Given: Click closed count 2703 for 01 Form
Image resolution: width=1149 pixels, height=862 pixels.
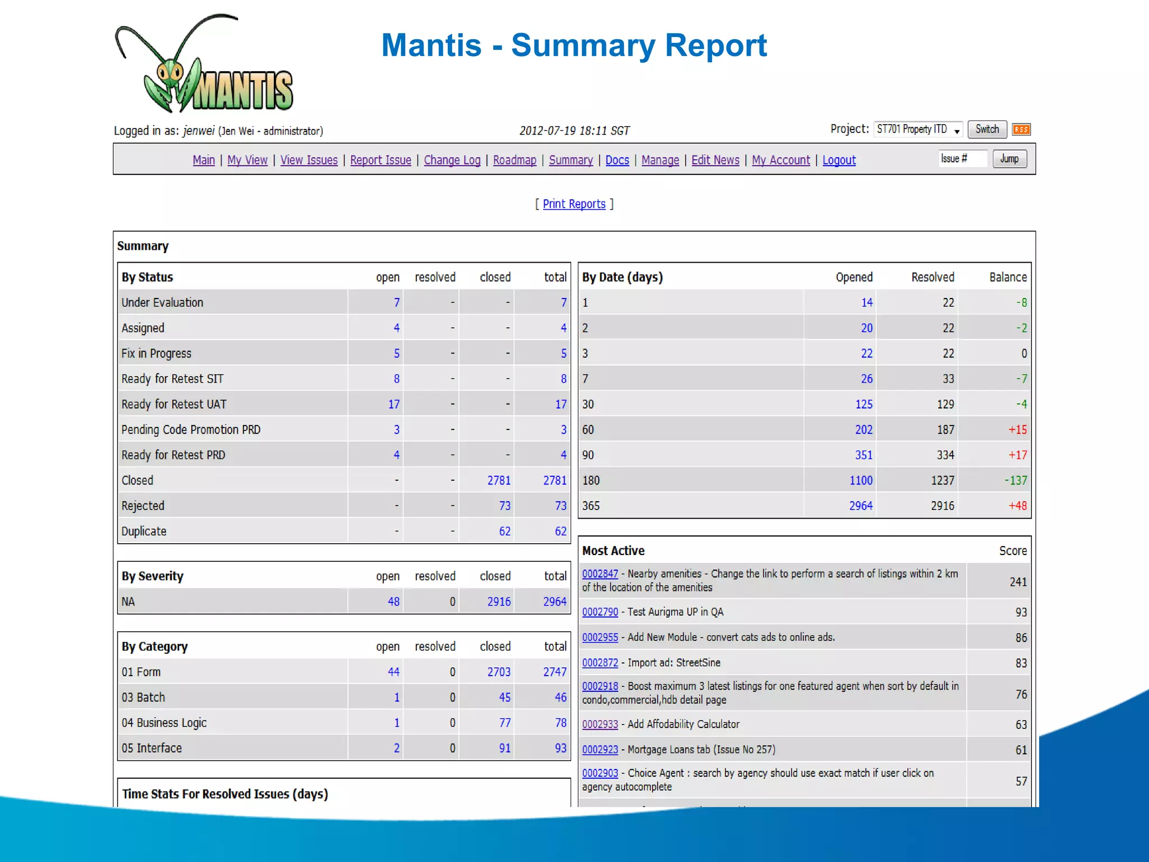Looking at the screenshot, I should 499,672.
